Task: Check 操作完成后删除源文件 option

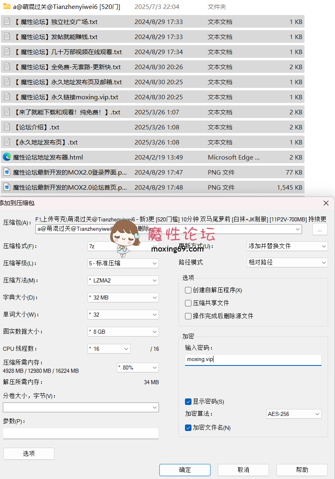Action: (188, 316)
